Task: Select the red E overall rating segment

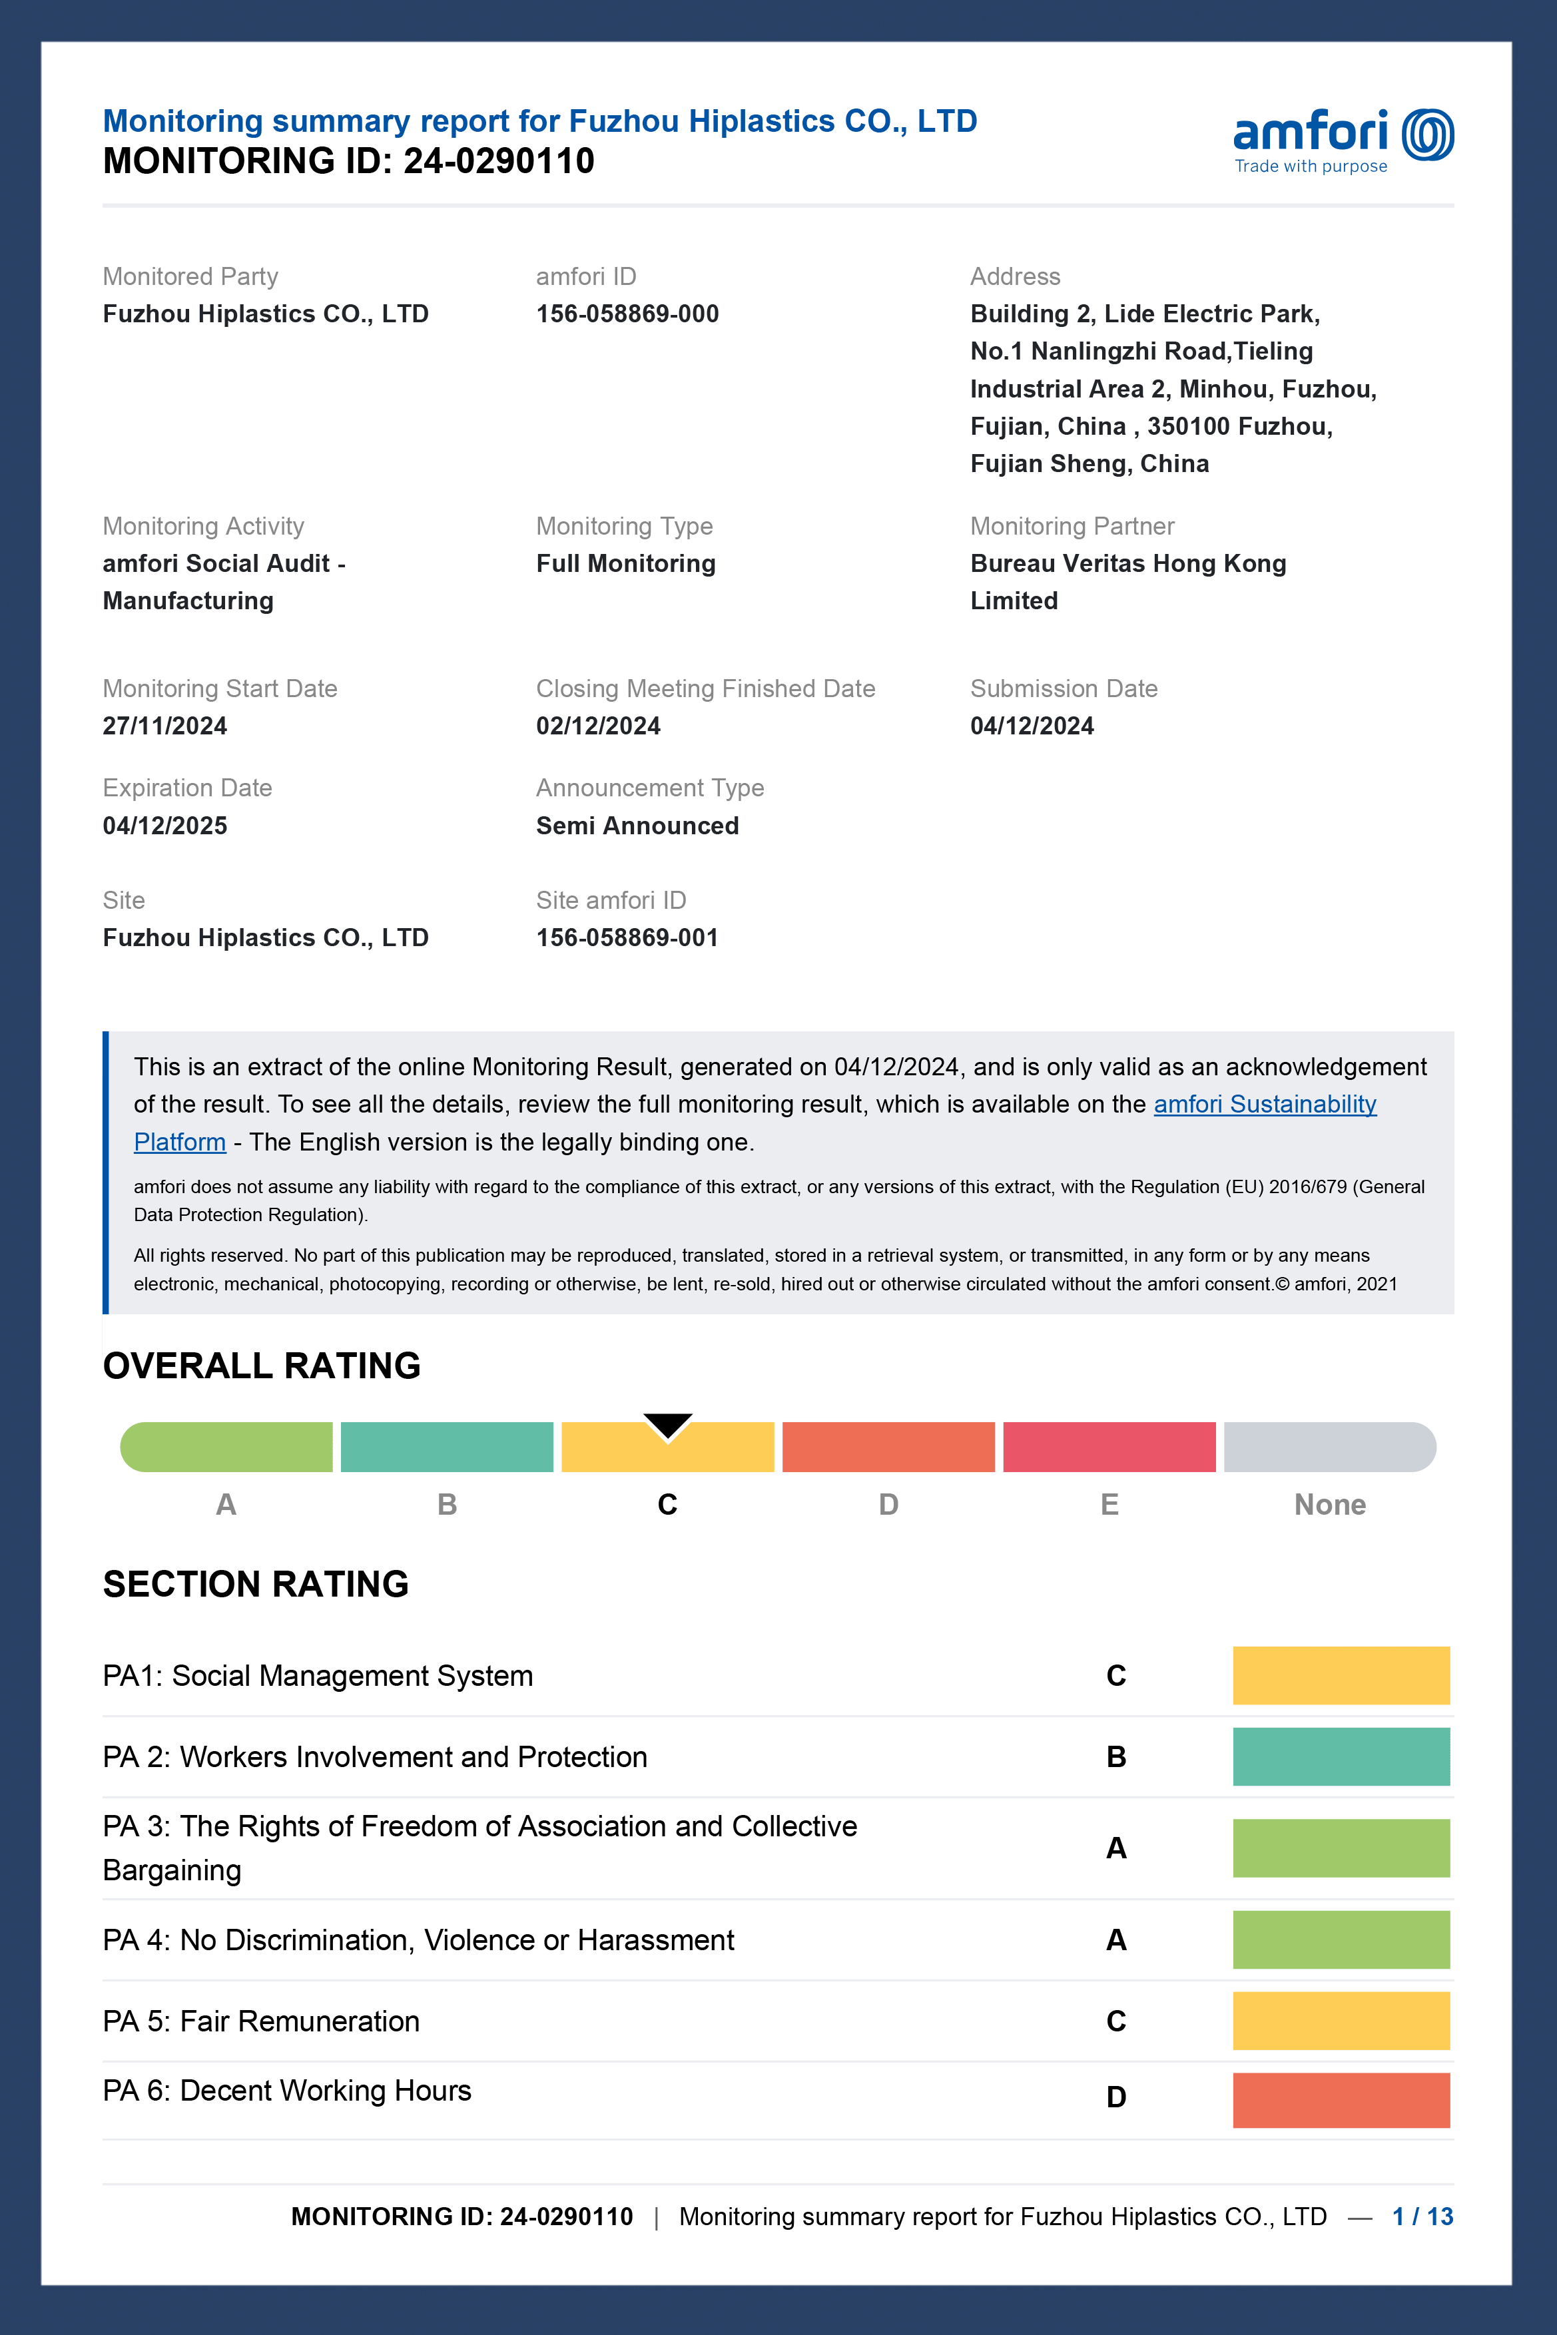Action: [x=1109, y=1446]
